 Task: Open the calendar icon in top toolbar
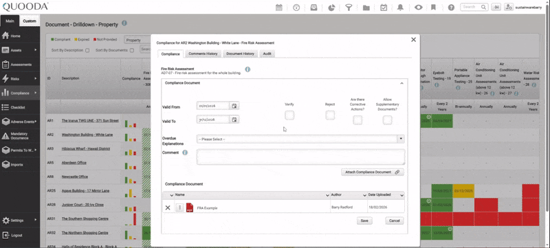tap(279, 8)
